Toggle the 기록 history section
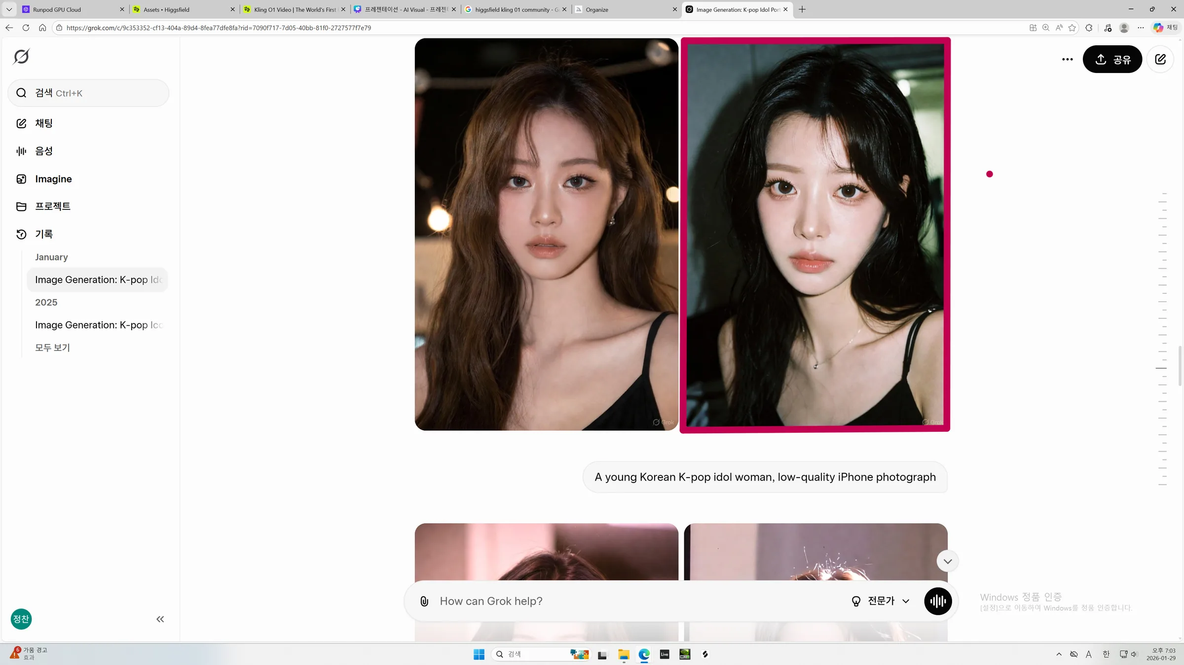1184x665 pixels. click(x=43, y=234)
